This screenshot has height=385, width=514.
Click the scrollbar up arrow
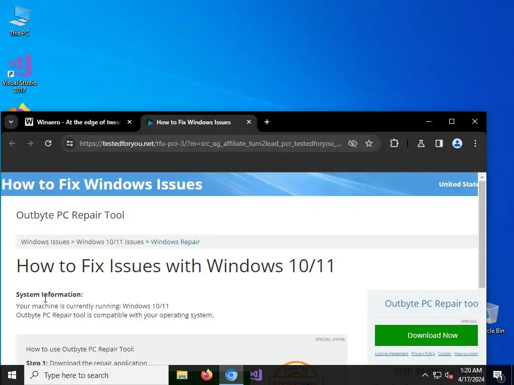click(482, 177)
